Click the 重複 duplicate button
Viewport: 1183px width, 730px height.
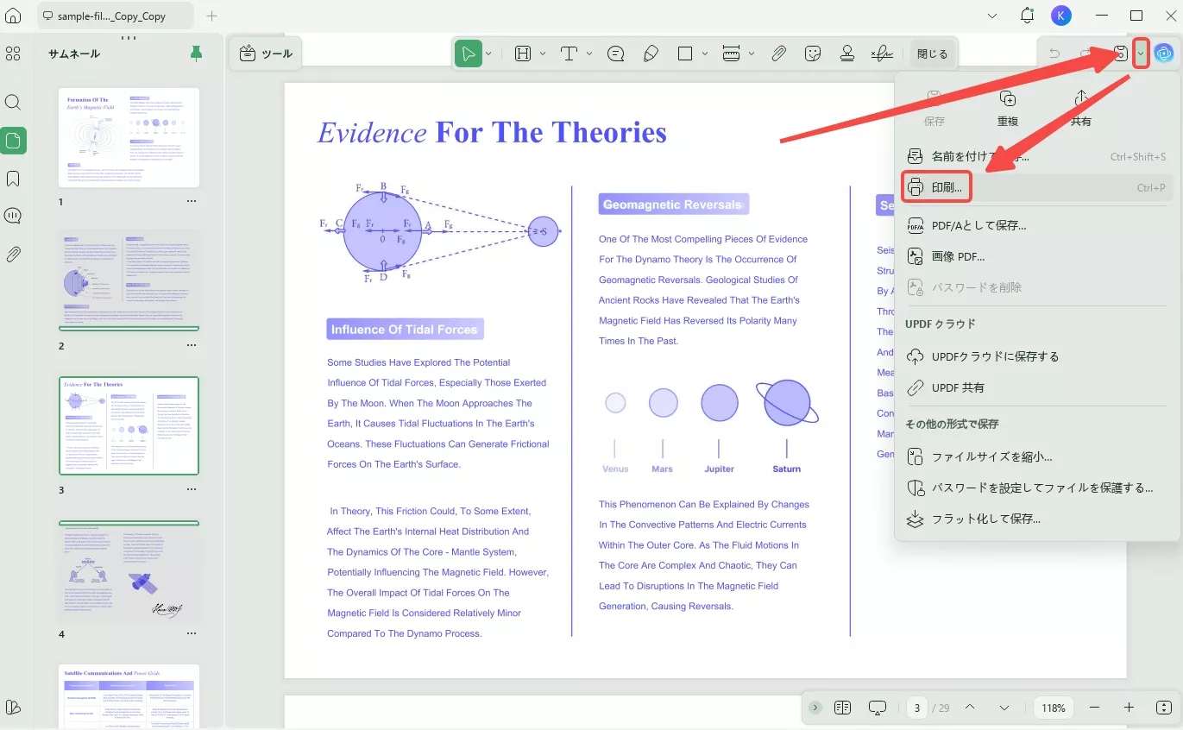(1008, 108)
